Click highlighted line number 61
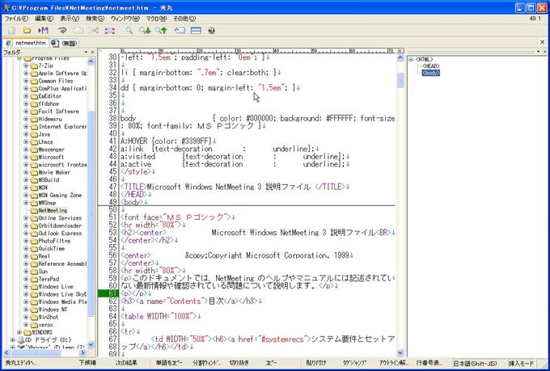Viewport: 550px width, 371px height. 108,293
